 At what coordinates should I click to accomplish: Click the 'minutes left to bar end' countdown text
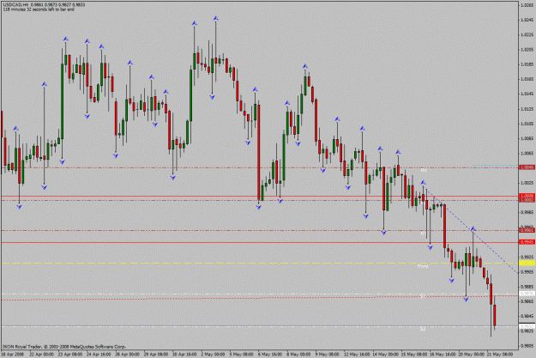click(39, 9)
